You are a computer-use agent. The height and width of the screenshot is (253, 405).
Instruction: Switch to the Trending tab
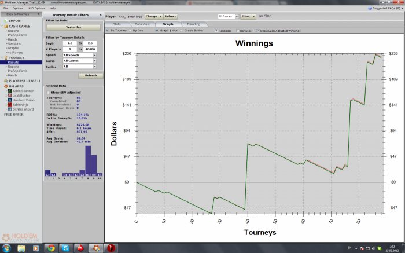[x=193, y=24]
